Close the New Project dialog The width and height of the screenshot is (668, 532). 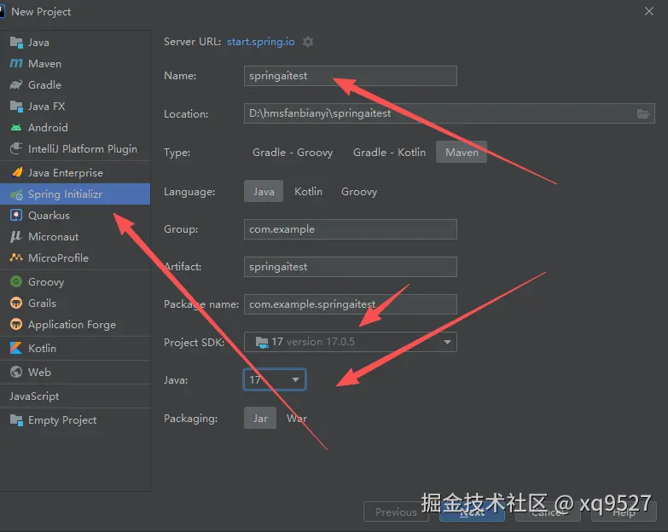[x=649, y=11]
